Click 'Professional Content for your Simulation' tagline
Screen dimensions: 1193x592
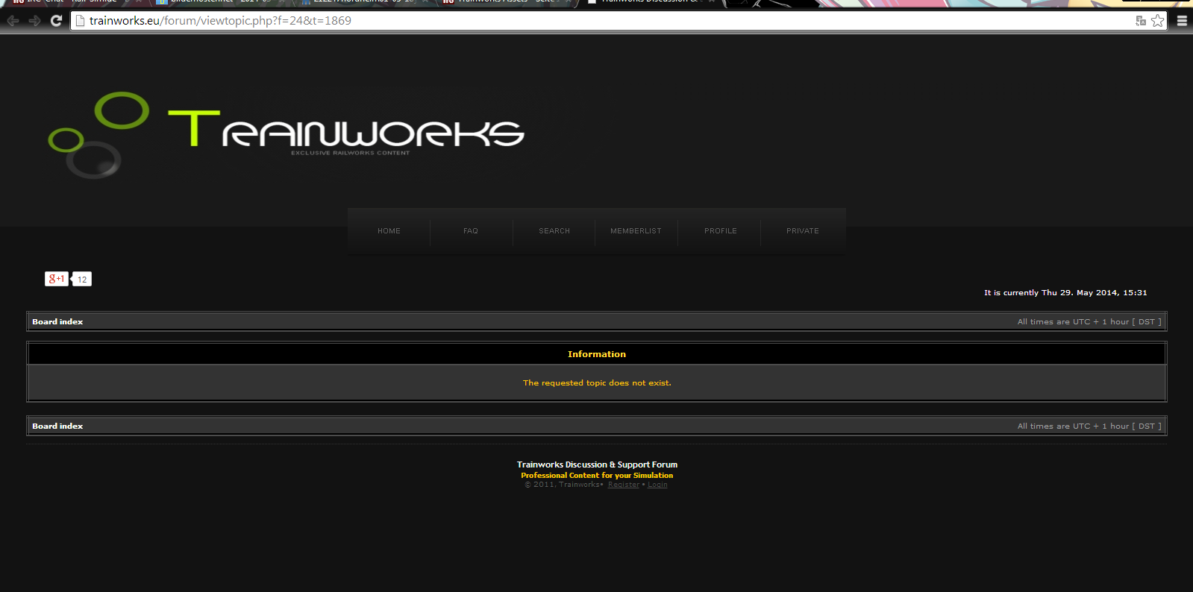pos(597,476)
